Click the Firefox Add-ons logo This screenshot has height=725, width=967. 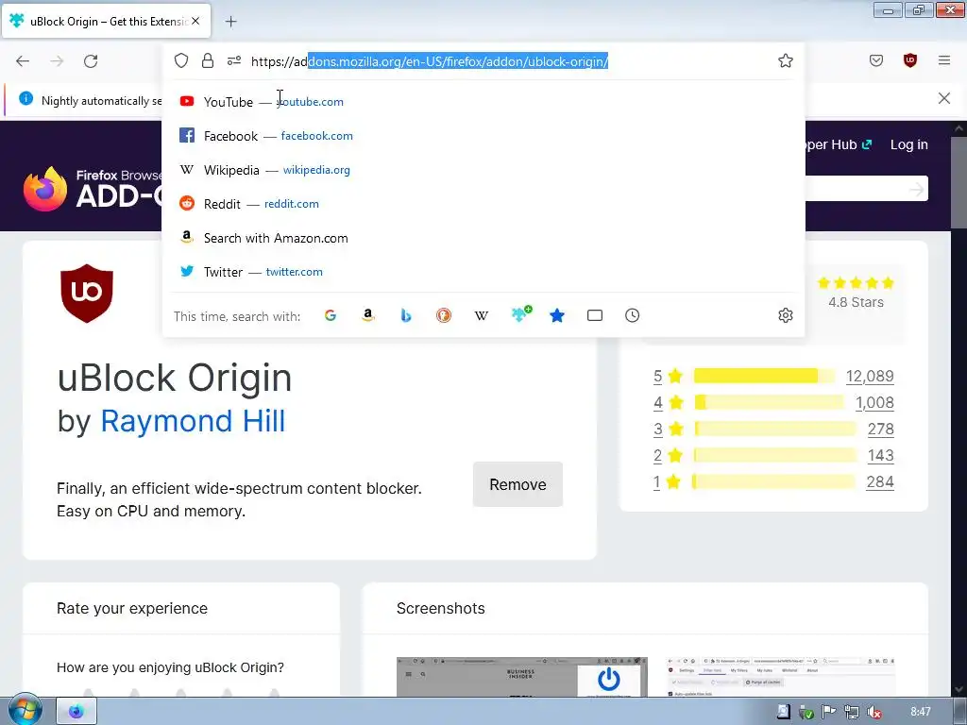93,189
